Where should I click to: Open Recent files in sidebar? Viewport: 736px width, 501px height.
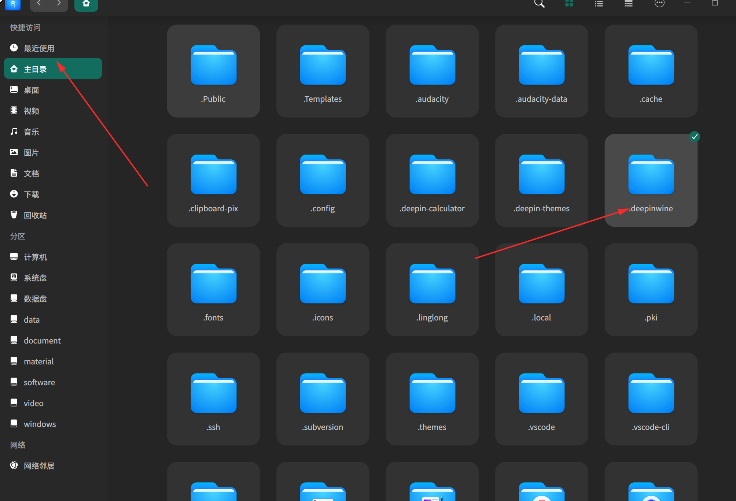(38, 48)
